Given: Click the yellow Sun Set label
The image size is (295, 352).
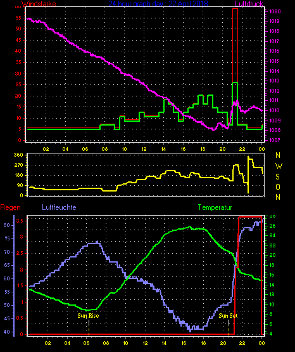Looking at the screenshot, I should point(228,316).
